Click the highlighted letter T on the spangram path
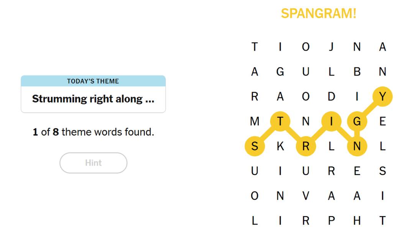Image resolution: width=414 pixels, height=233 pixels. pos(280,121)
